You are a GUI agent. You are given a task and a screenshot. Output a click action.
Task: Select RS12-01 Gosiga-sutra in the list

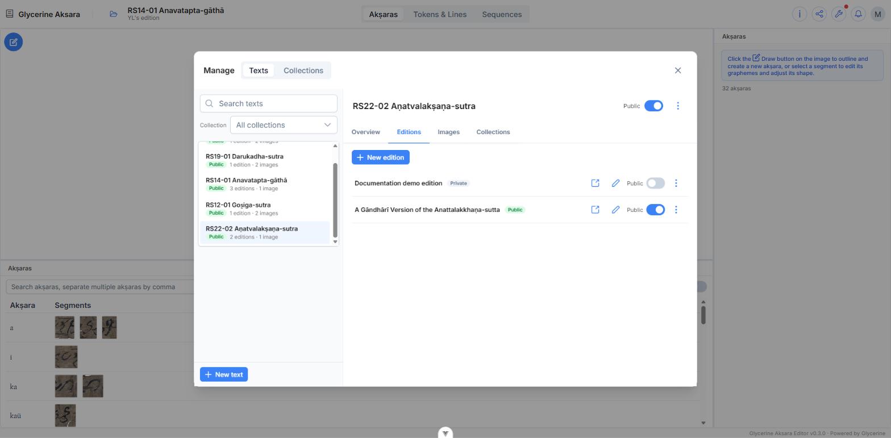coord(265,208)
